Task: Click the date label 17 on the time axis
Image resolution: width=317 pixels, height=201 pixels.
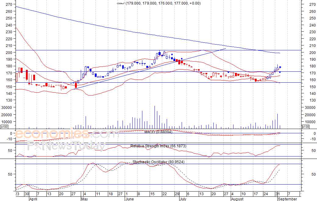Action: click(x=256, y=194)
